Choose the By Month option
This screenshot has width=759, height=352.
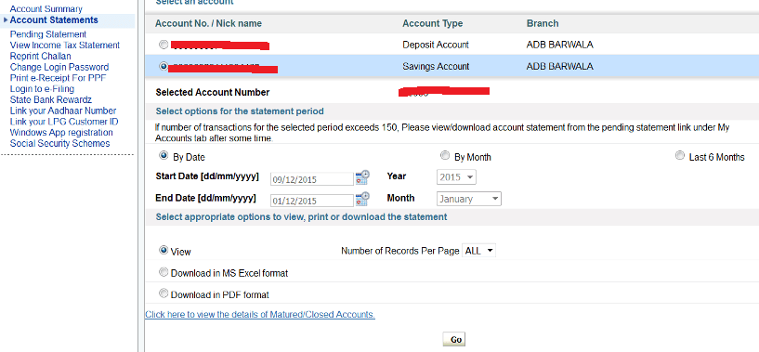click(x=444, y=155)
